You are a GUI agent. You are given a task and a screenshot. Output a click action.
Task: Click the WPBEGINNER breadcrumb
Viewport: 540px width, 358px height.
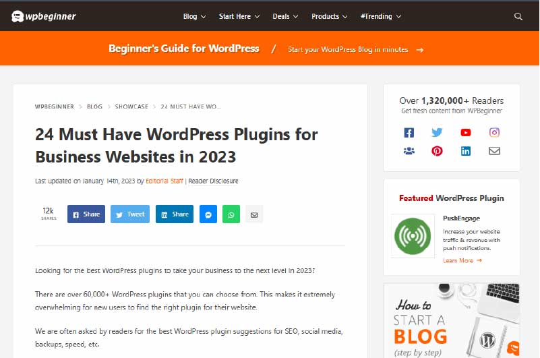click(55, 107)
